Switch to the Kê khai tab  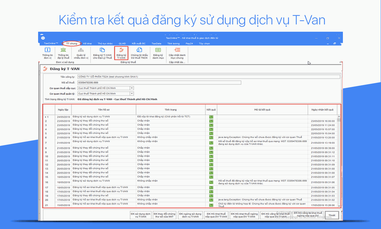coord(87,43)
